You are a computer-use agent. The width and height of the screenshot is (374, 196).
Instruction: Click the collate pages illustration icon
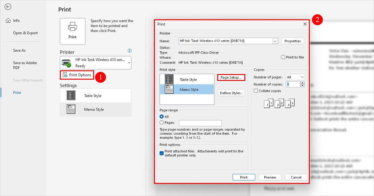pos(279,103)
